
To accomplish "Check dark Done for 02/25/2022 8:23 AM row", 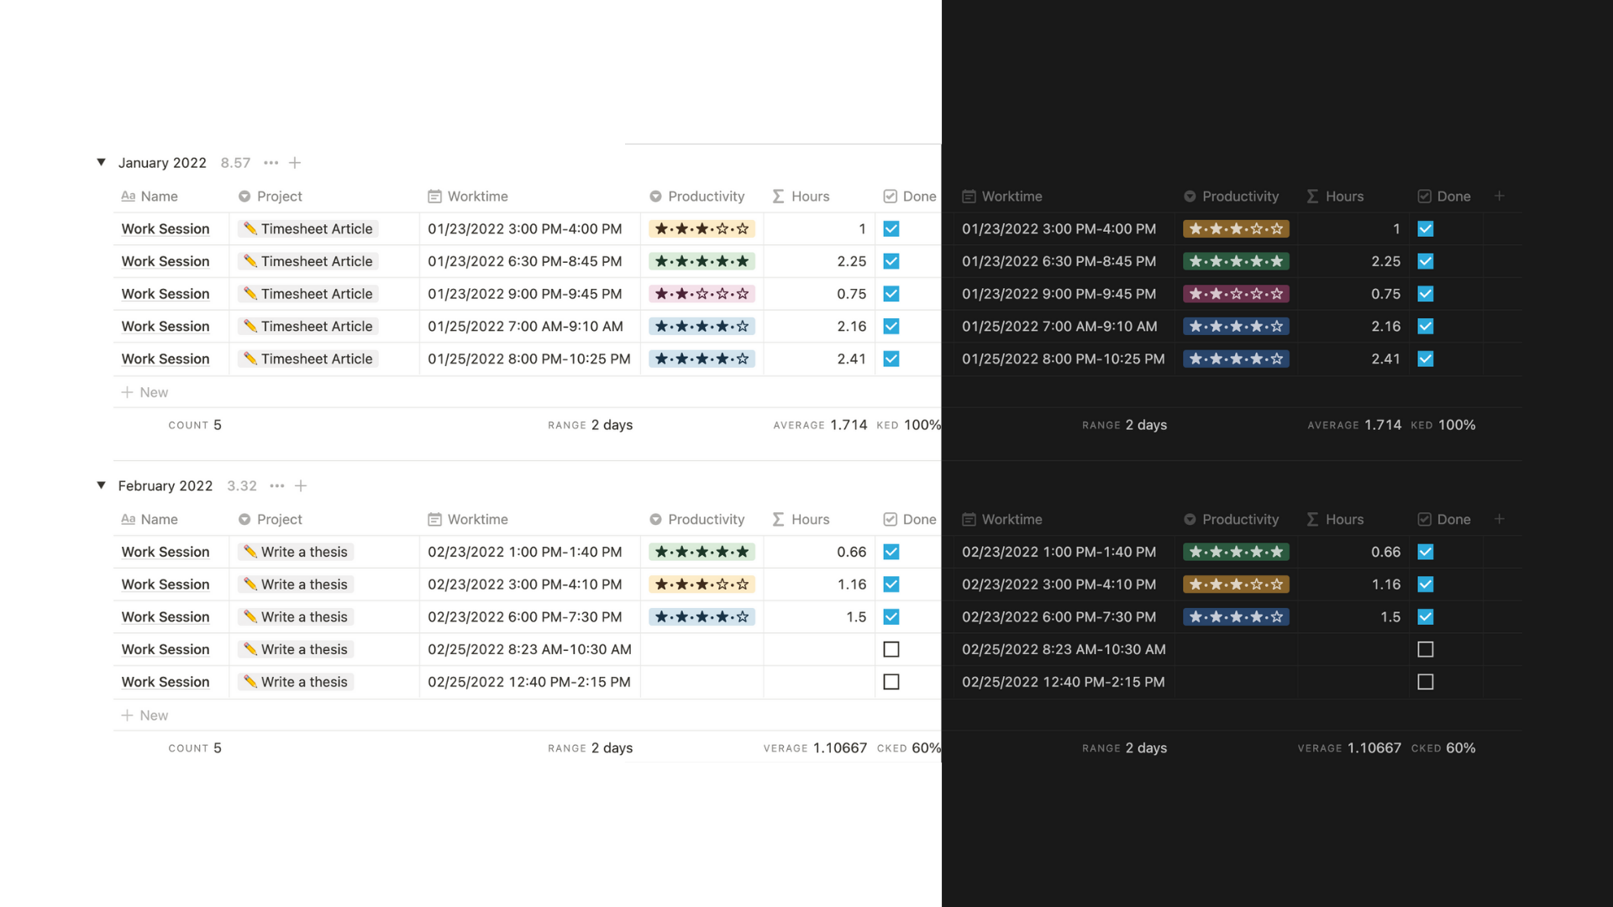I will [x=1426, y=649].
